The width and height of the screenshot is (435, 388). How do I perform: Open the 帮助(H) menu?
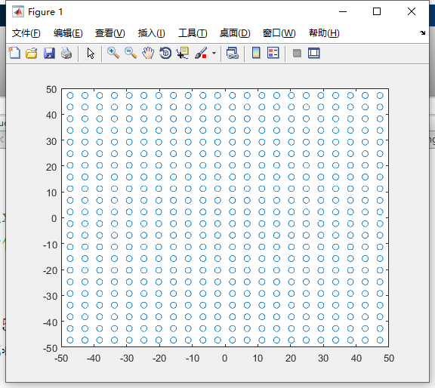click(324, 33)
